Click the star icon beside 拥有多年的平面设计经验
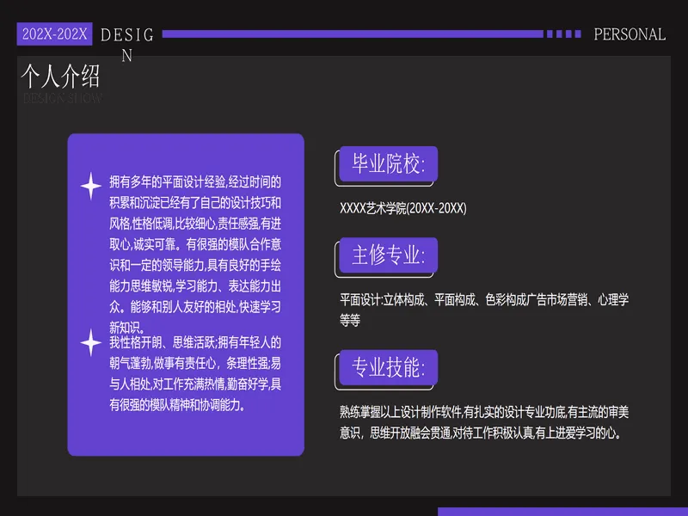The width and height of the screenshot is (688, 516). point(91,186)
